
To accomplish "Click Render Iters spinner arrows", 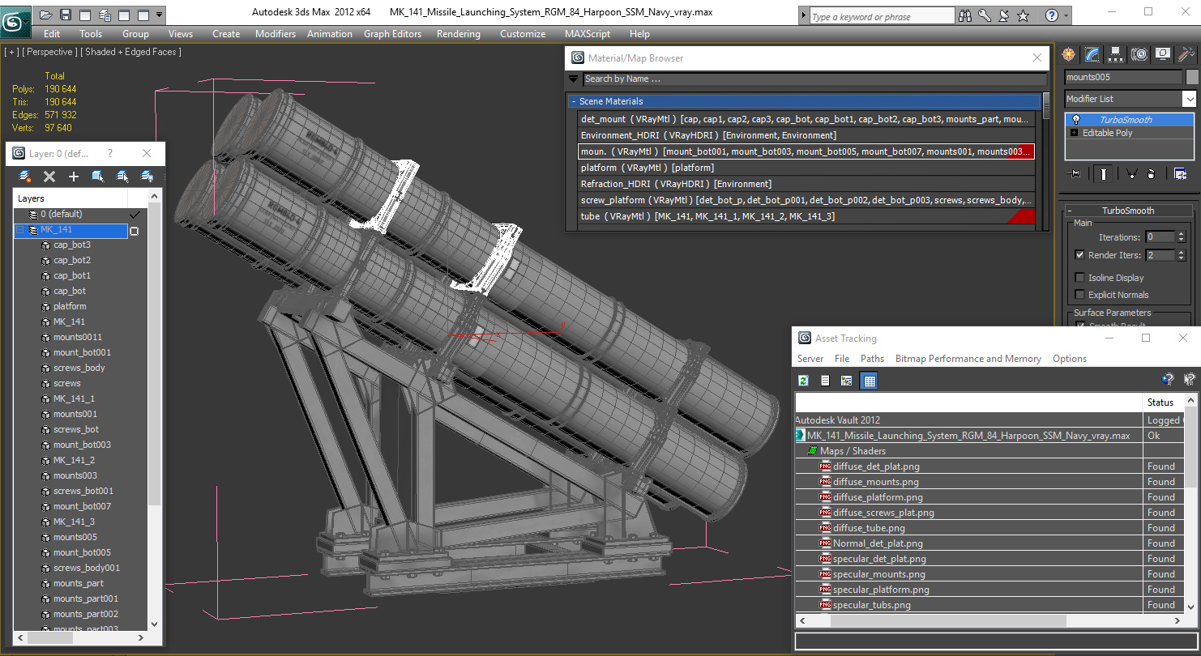I will click(1181, 255).
